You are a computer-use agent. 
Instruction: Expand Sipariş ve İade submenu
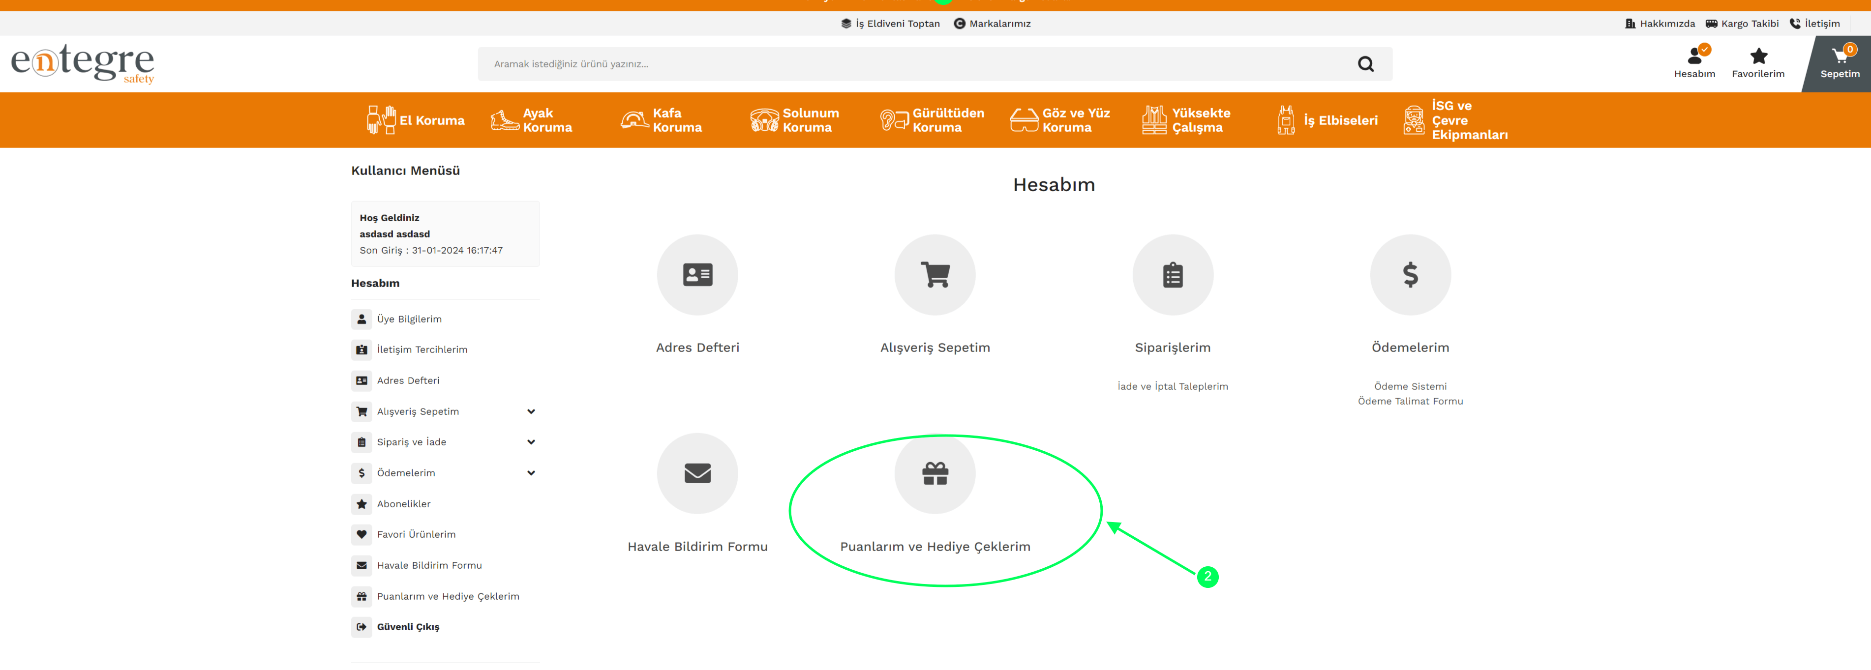point(531,442)
